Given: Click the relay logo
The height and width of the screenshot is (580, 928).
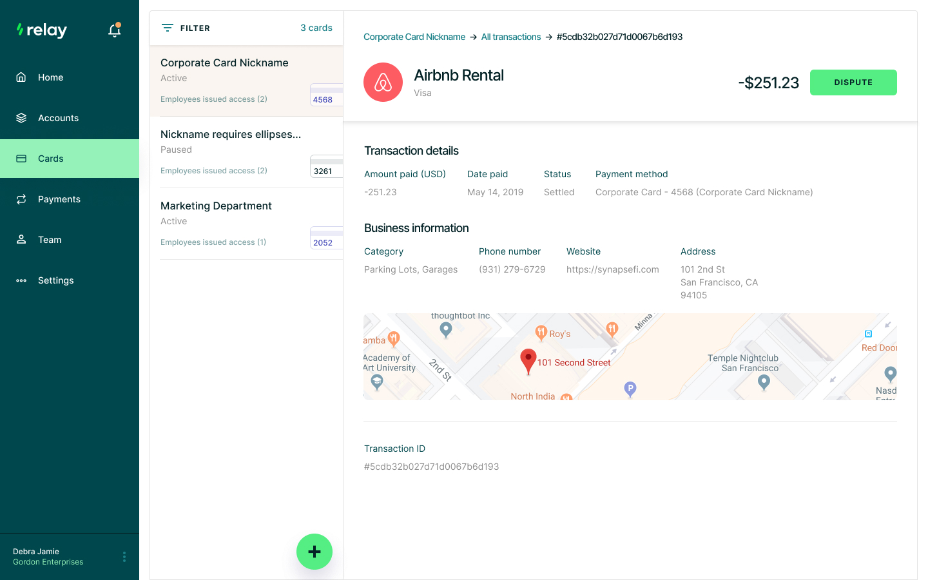Looking at the screenshot, I should (41, 30).
